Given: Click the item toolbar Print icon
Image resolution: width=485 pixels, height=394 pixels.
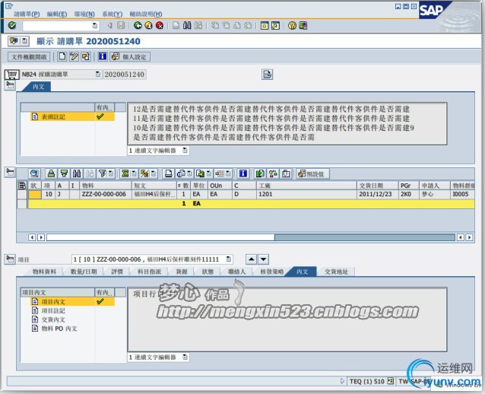Looking at the screenshot, I should [x=169, y=173].
